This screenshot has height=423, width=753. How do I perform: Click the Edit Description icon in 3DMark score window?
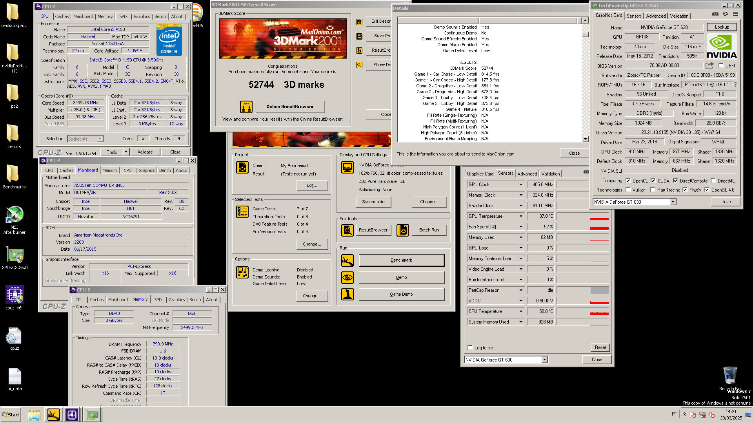[359, 22]
